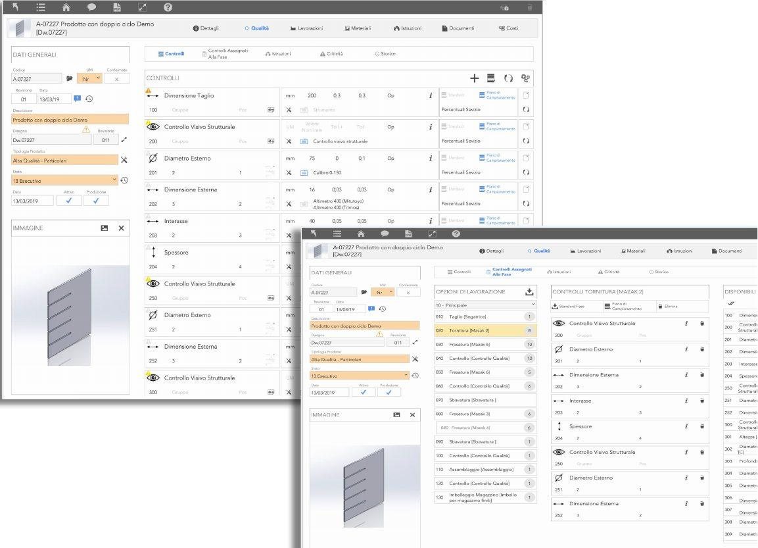The height and width of the screenshot is (548, 758).
Task: Toggle the Confermato checkbox in the front window
Action: [x=408, y=293]
